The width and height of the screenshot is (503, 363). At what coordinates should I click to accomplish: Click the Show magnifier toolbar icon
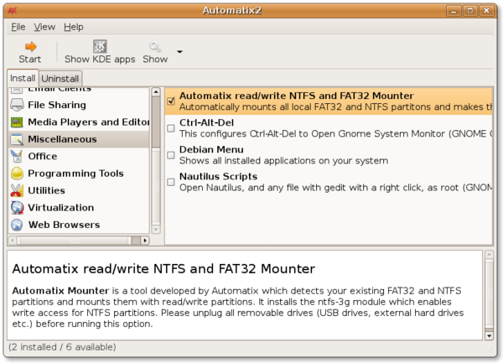[x=155, y=47]
